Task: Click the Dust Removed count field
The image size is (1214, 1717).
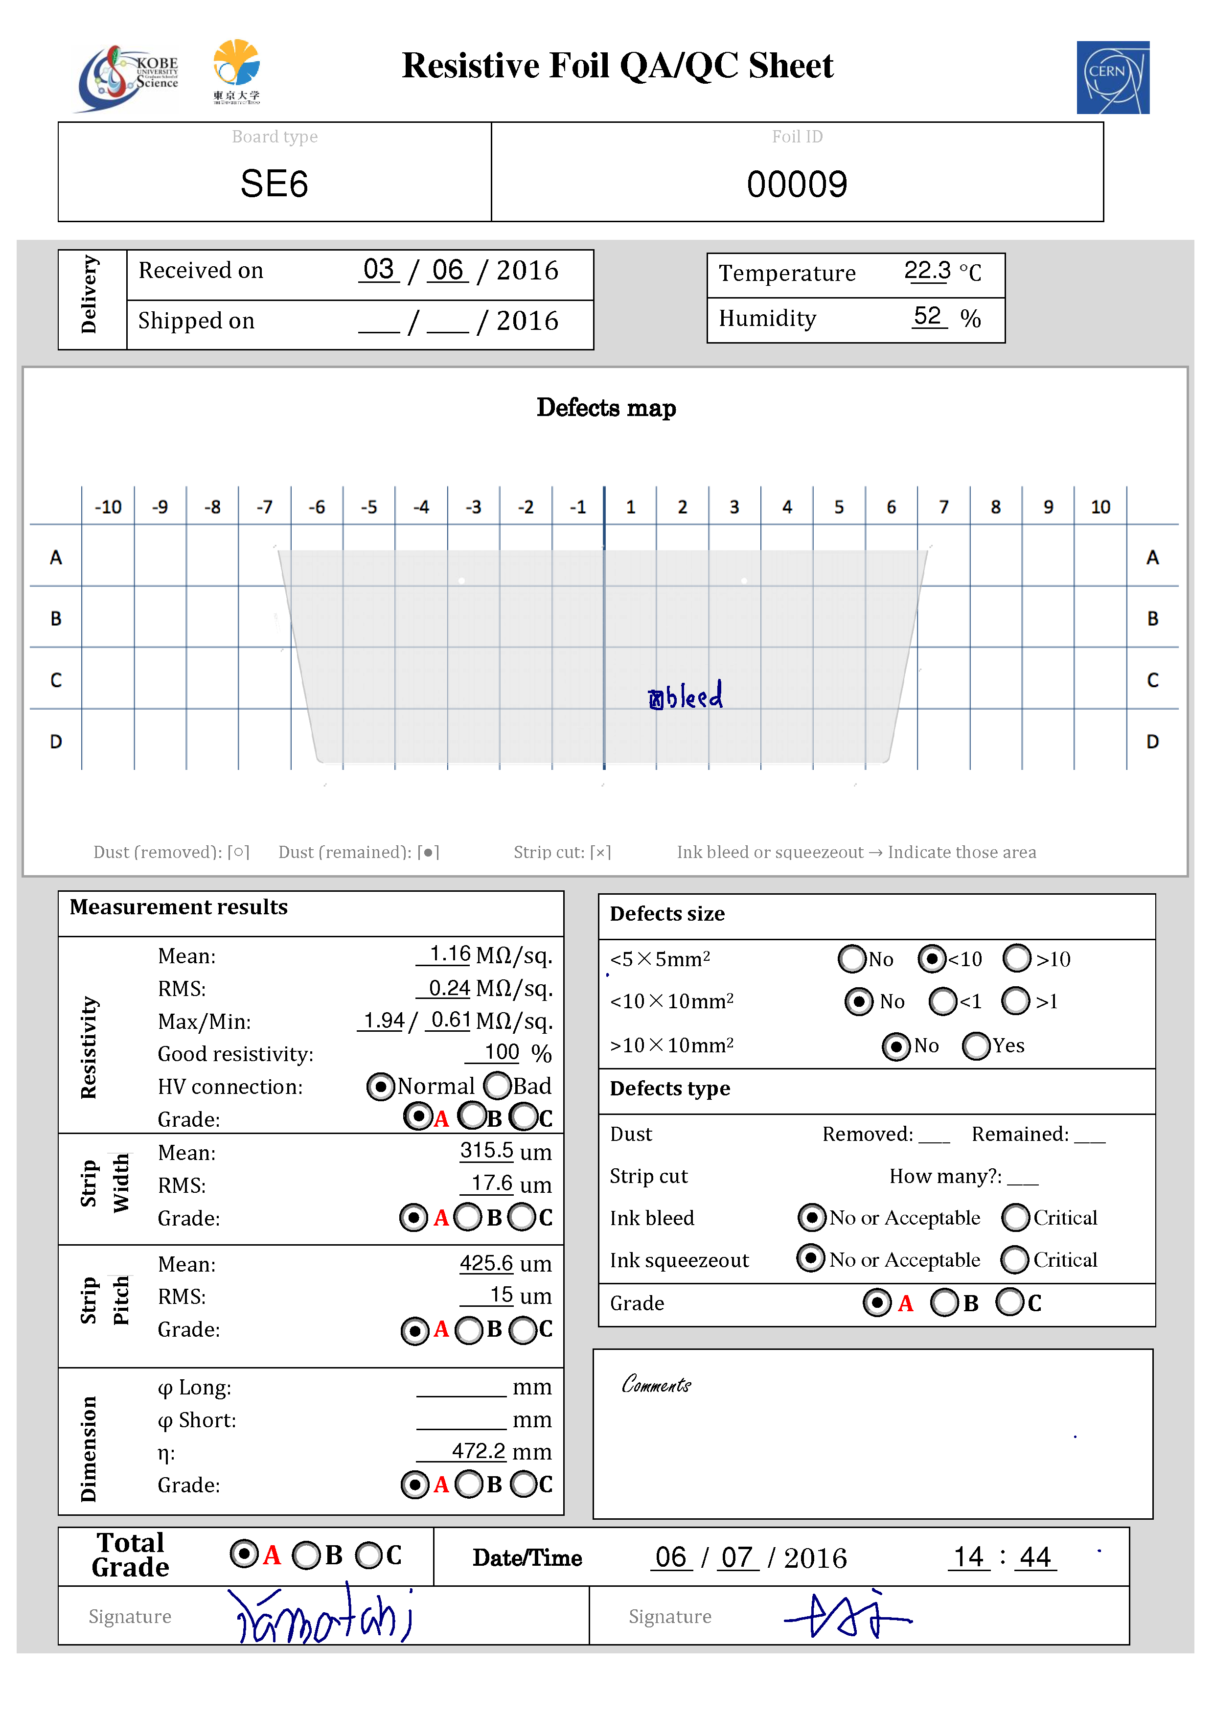Action: (x=935, y=1135)
